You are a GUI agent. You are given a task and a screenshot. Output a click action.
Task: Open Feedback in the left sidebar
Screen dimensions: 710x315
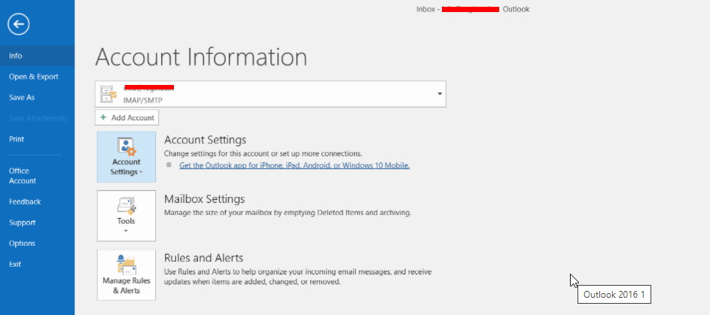(x=25, y=201)
